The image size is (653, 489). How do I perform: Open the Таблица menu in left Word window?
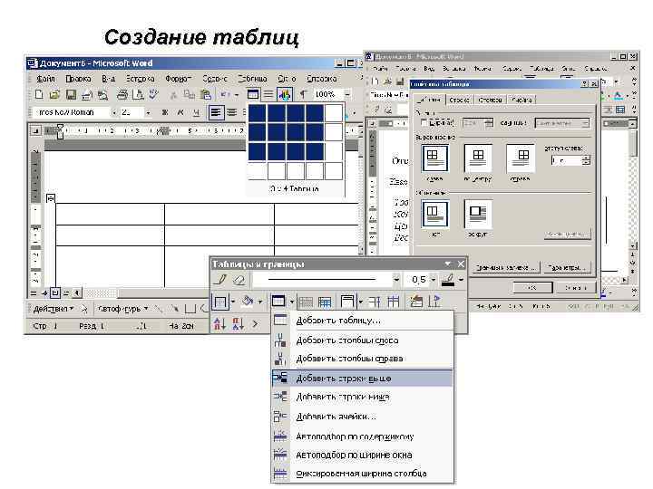pos(252,79)
